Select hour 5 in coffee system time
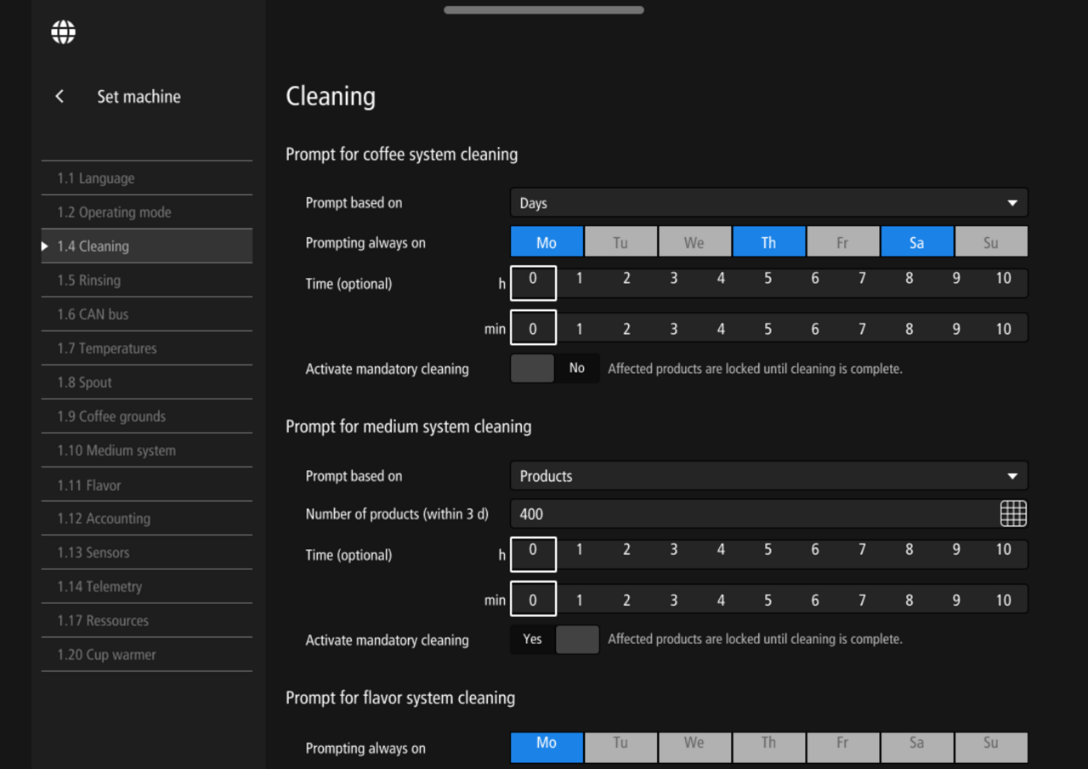The width and height of the screenshot is (1088, 769). (x=768, y=279)
